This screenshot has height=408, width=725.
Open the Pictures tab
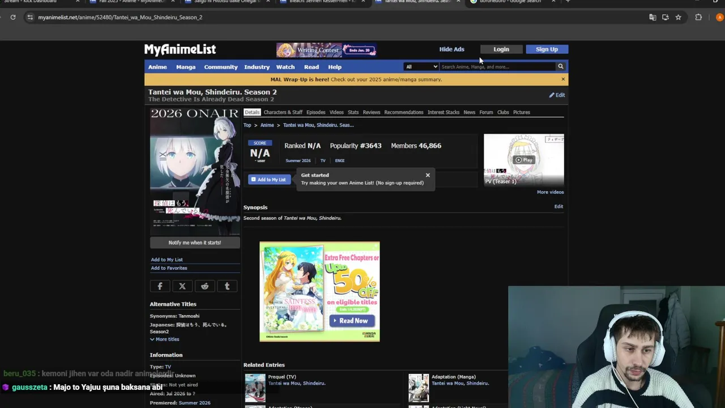[522, 112]
